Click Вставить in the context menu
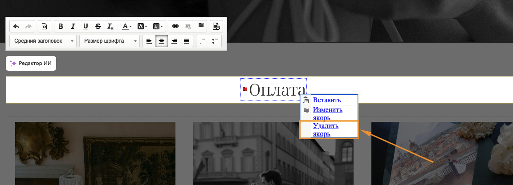Viewport: 513px width, 185px height. (x=326, y=100)
